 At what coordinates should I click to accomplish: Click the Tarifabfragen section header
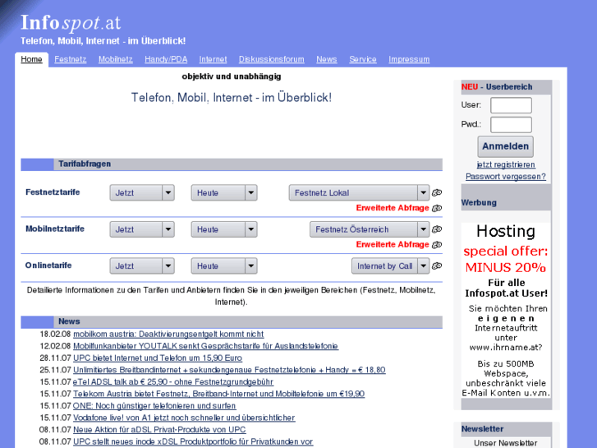tap(232, 164)
